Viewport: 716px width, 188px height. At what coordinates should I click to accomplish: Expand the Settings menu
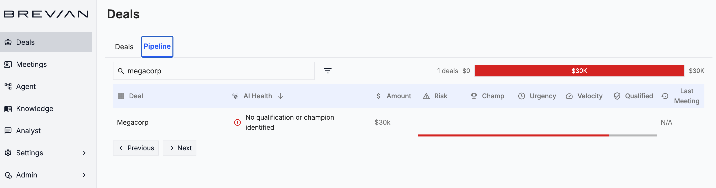pos(29,153)
